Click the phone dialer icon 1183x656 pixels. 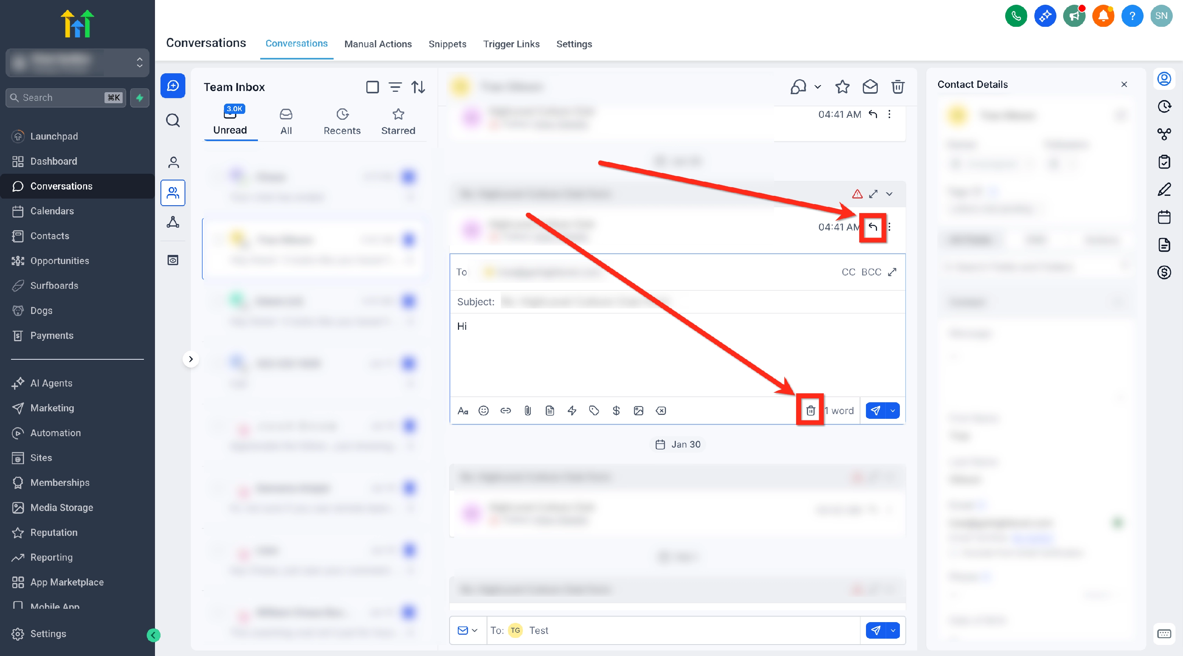point(1016,16)
